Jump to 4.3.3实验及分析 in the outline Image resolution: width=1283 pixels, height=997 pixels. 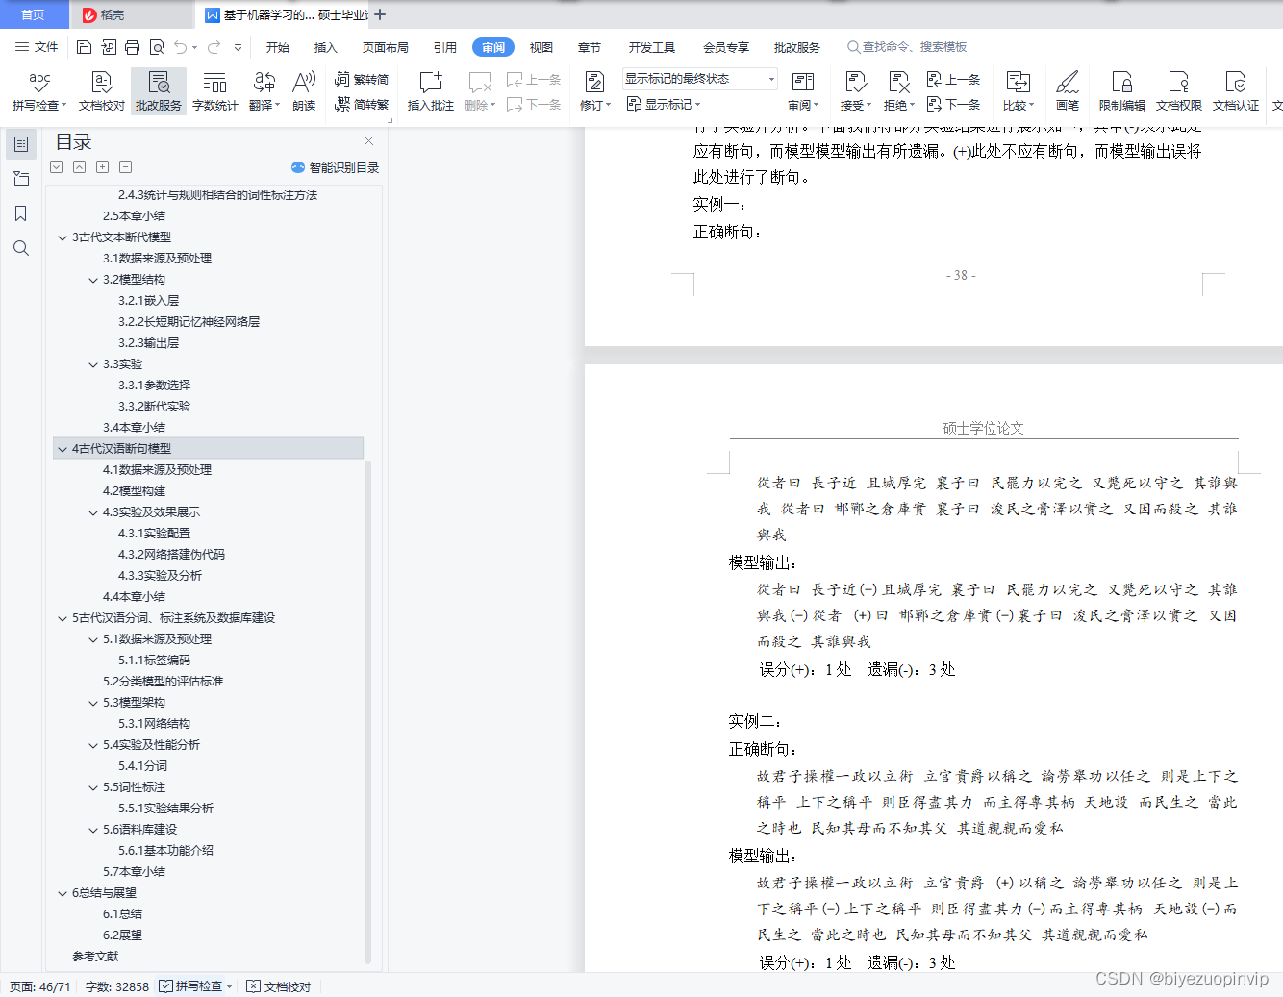point(160,576)
